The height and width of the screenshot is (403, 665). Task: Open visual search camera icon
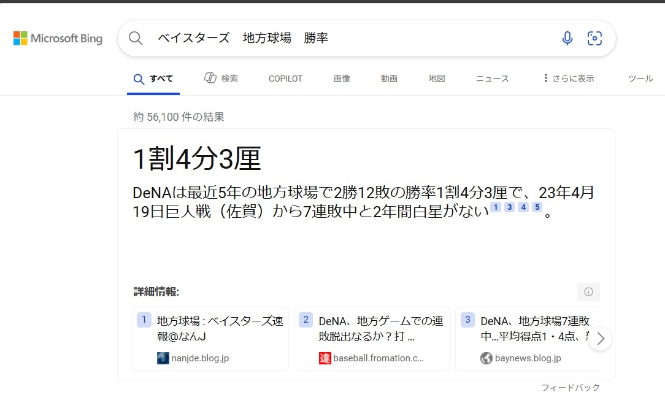click(594, 38)
